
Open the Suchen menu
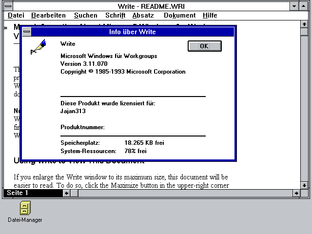coord(86,15)
